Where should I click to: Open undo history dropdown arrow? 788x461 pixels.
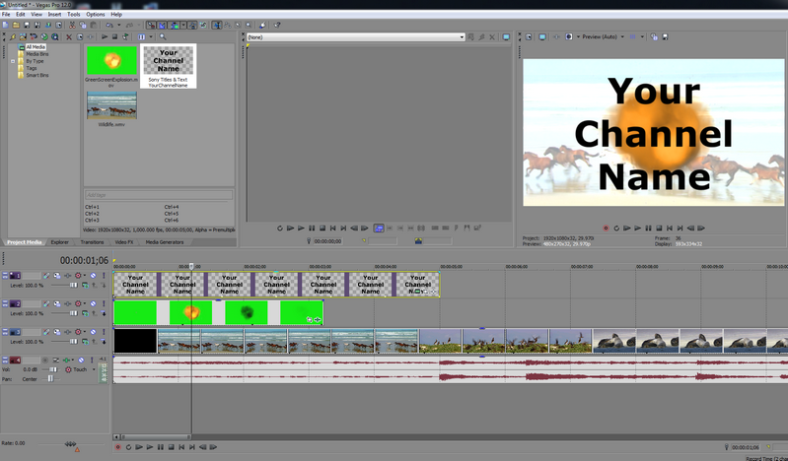click(x=119, y=25)
